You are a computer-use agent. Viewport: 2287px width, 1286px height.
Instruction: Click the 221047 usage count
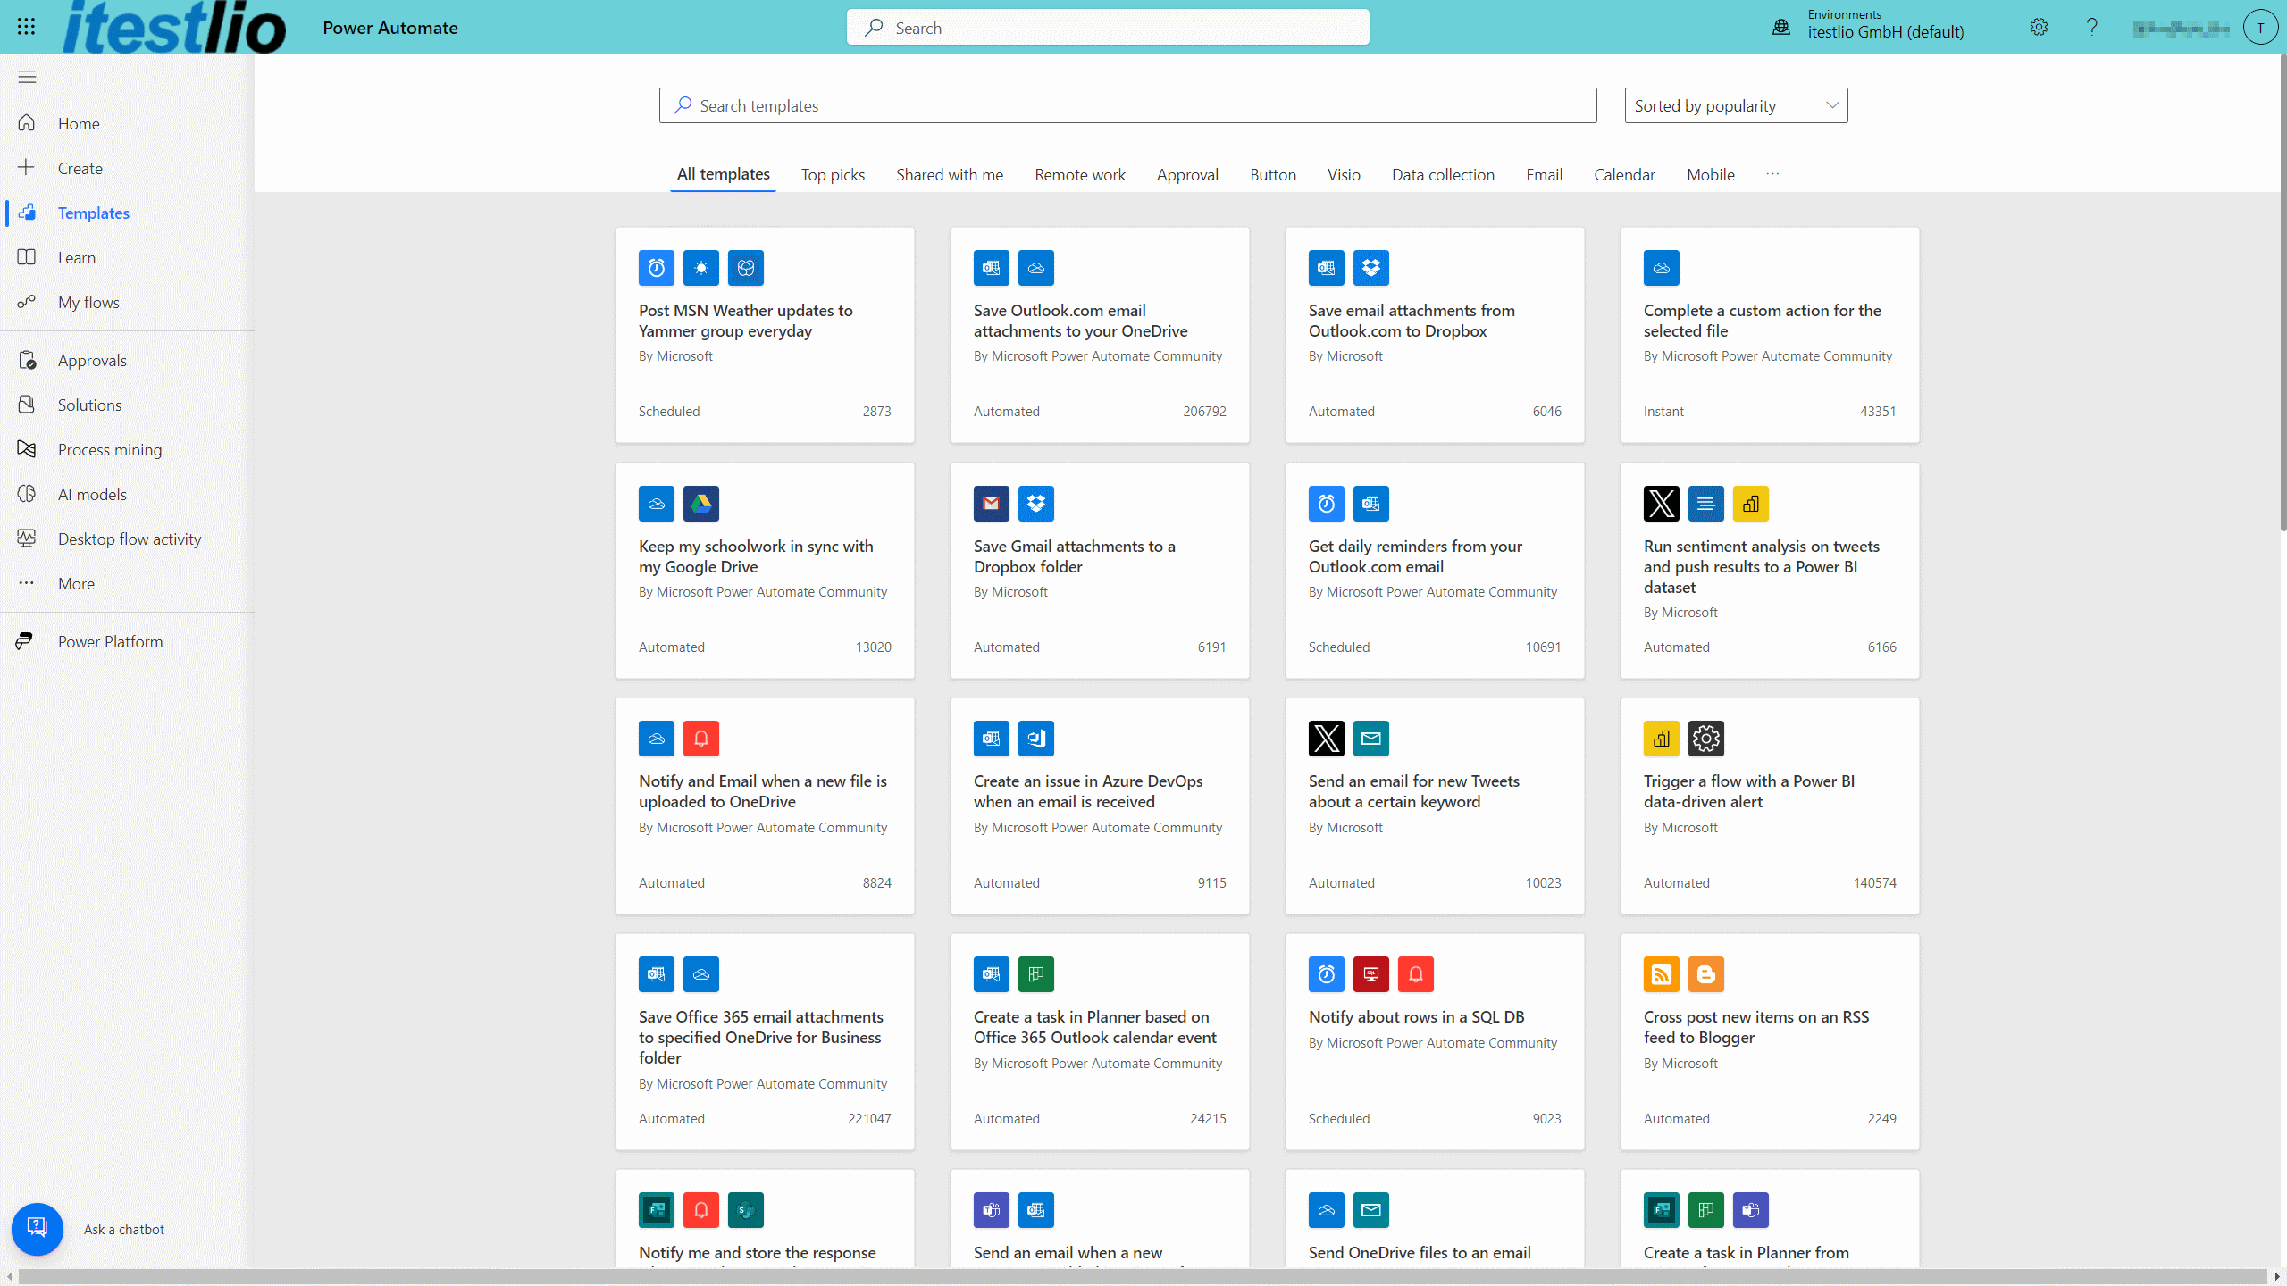pyautogui.click(x=869, y=1118)
